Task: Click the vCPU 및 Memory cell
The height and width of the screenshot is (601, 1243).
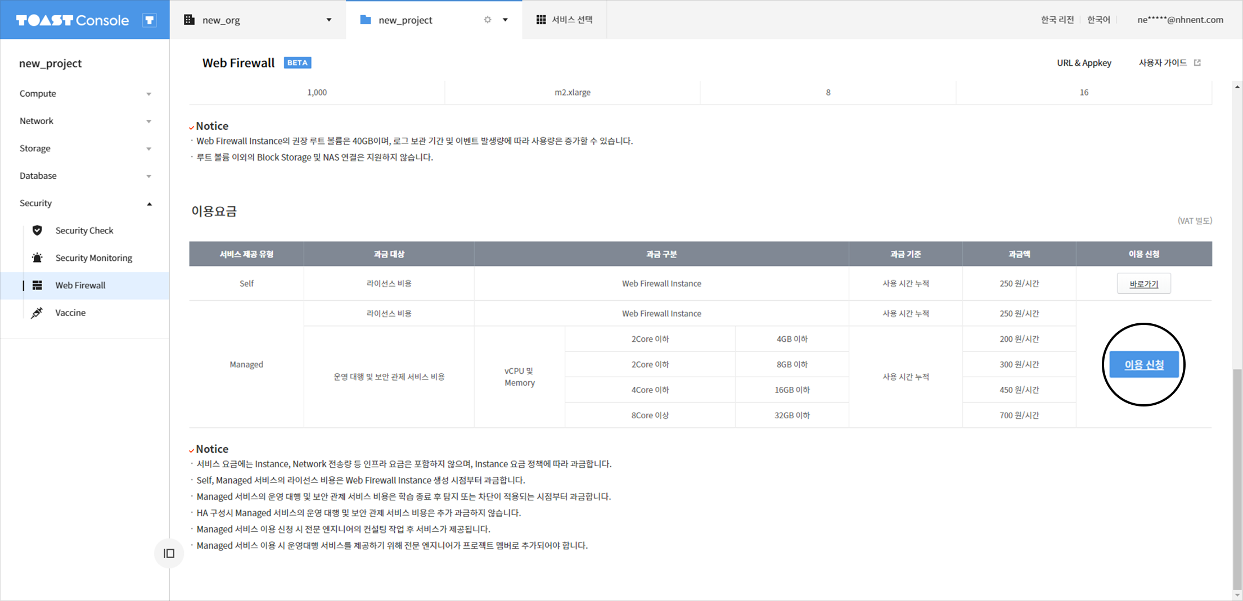Action: [520, 377]
